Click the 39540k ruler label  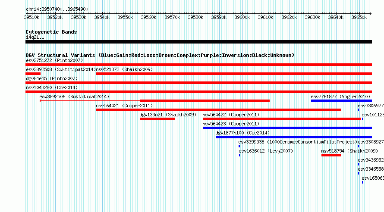point(102,17)
